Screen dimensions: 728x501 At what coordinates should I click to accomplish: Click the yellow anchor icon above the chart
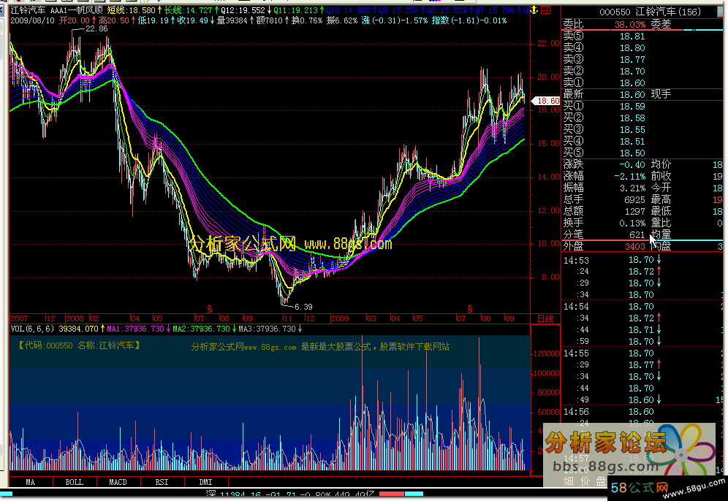pos(534,9)
